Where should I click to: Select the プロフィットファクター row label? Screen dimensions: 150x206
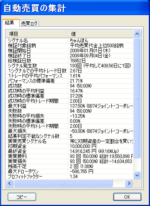[25, 177]
